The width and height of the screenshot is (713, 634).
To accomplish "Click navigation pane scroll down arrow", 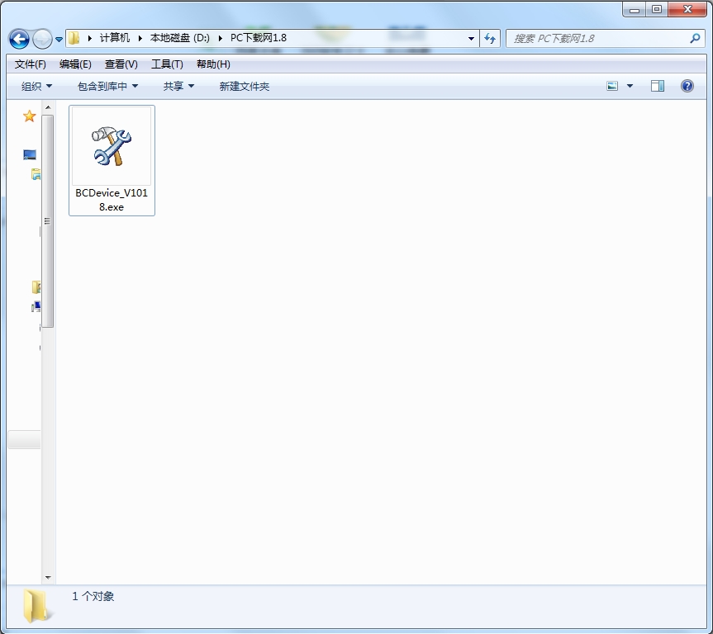I will [x=48, y=578].
